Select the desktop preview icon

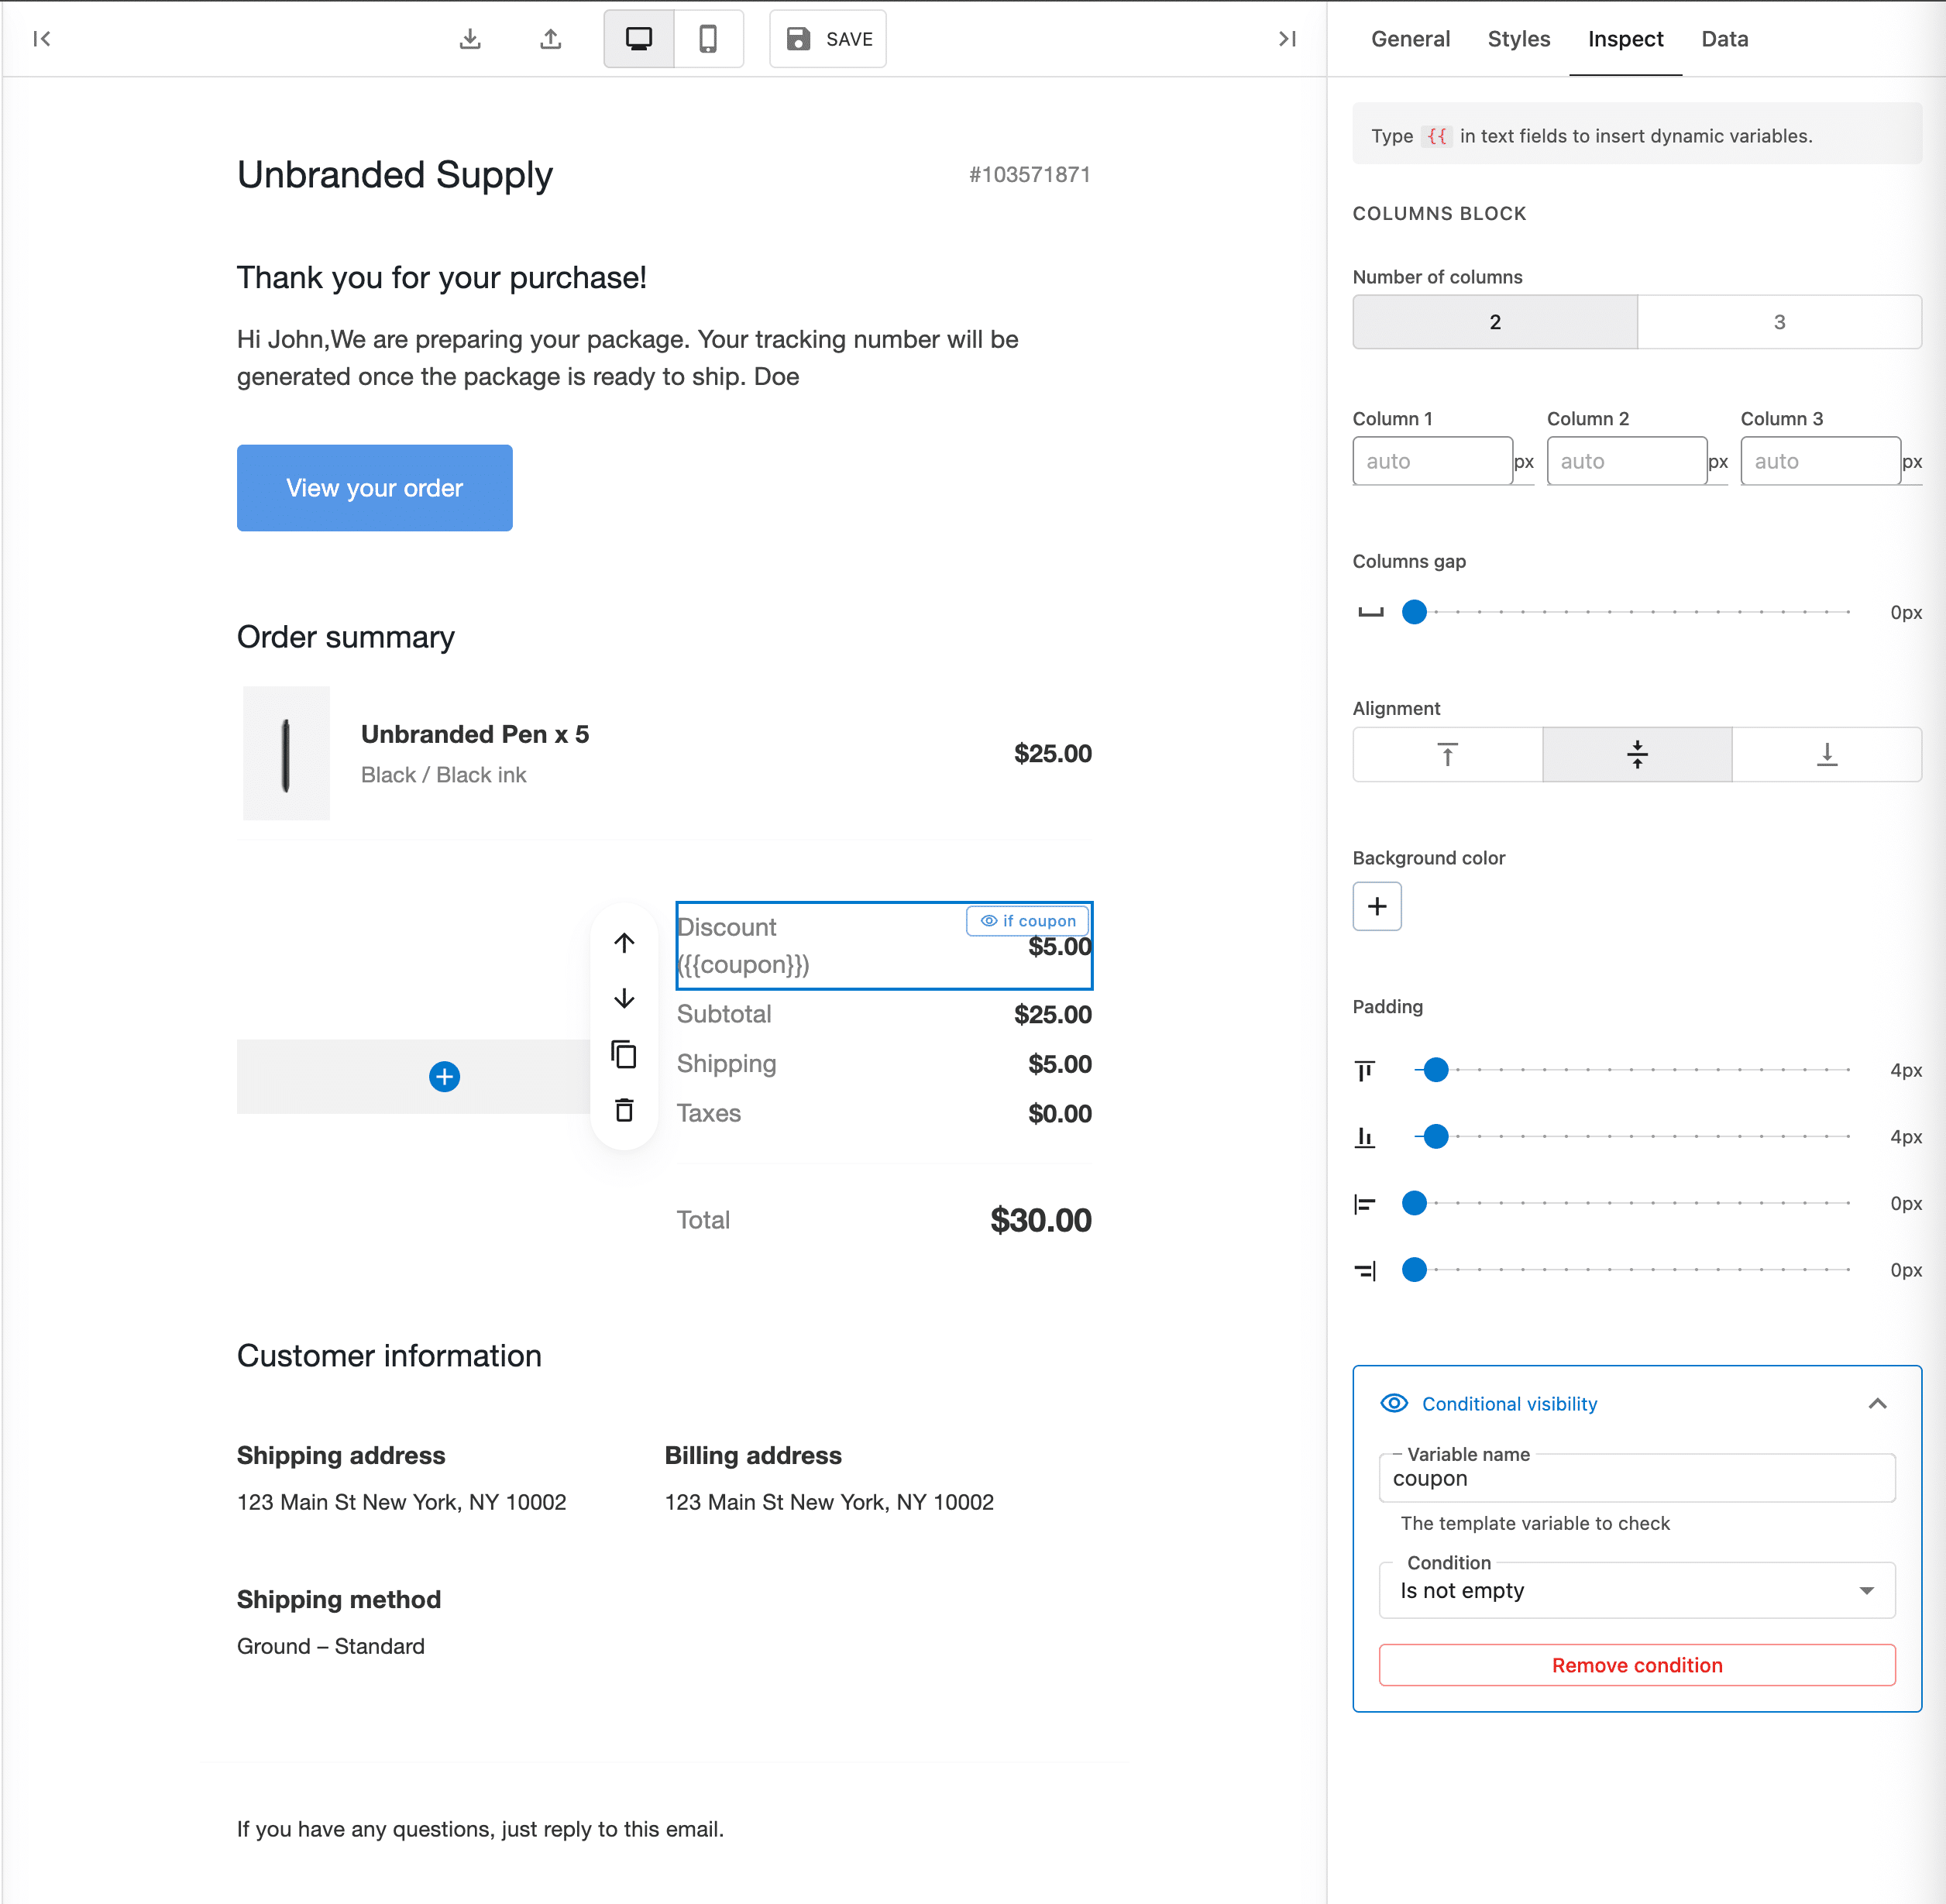tap(638, 38)
